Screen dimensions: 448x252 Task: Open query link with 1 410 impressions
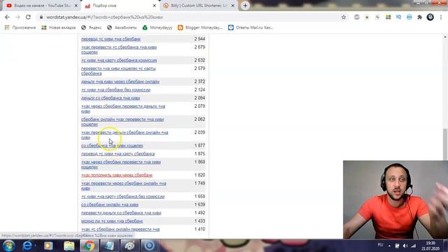coord(120,229)
